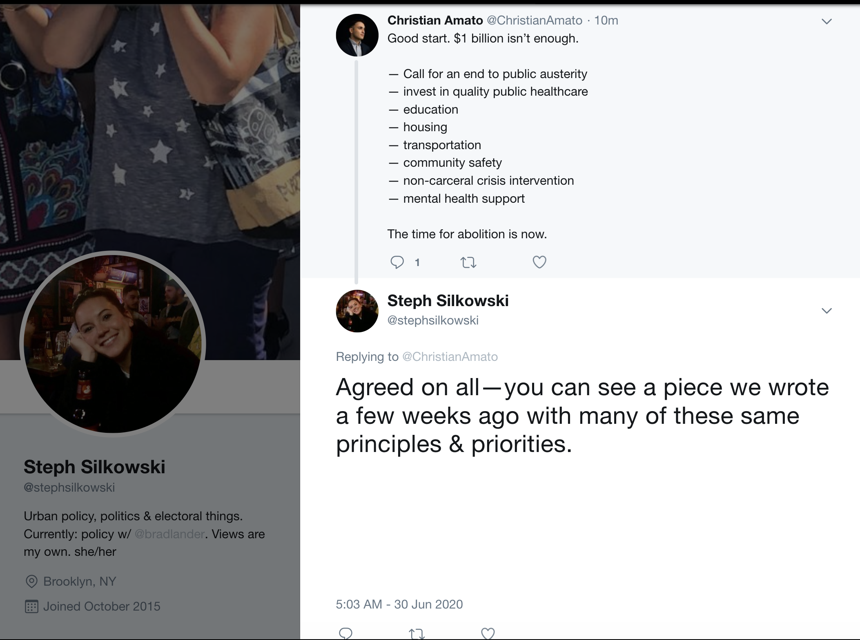Viewport: 860px width, 640px height.
Task: Like Christian Amato's tweet
Action: coord(539,262)
